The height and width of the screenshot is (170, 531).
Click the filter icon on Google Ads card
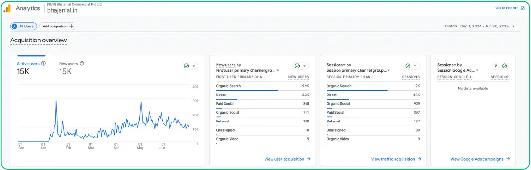496,66
